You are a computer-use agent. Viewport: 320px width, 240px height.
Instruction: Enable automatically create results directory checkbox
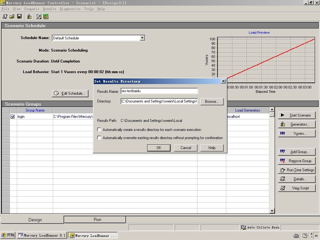coord(99,130)
